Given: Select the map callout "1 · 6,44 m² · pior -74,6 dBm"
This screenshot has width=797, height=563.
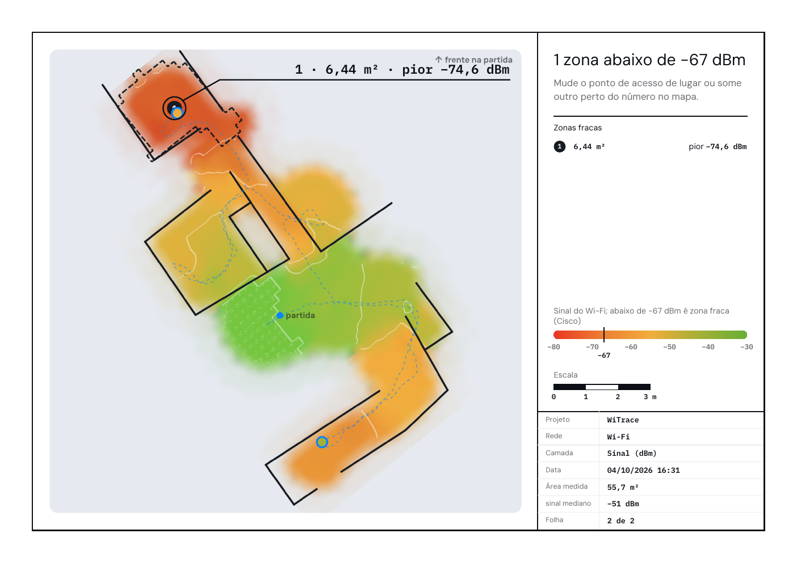Looking at the screenshot, I should [402, 70].
